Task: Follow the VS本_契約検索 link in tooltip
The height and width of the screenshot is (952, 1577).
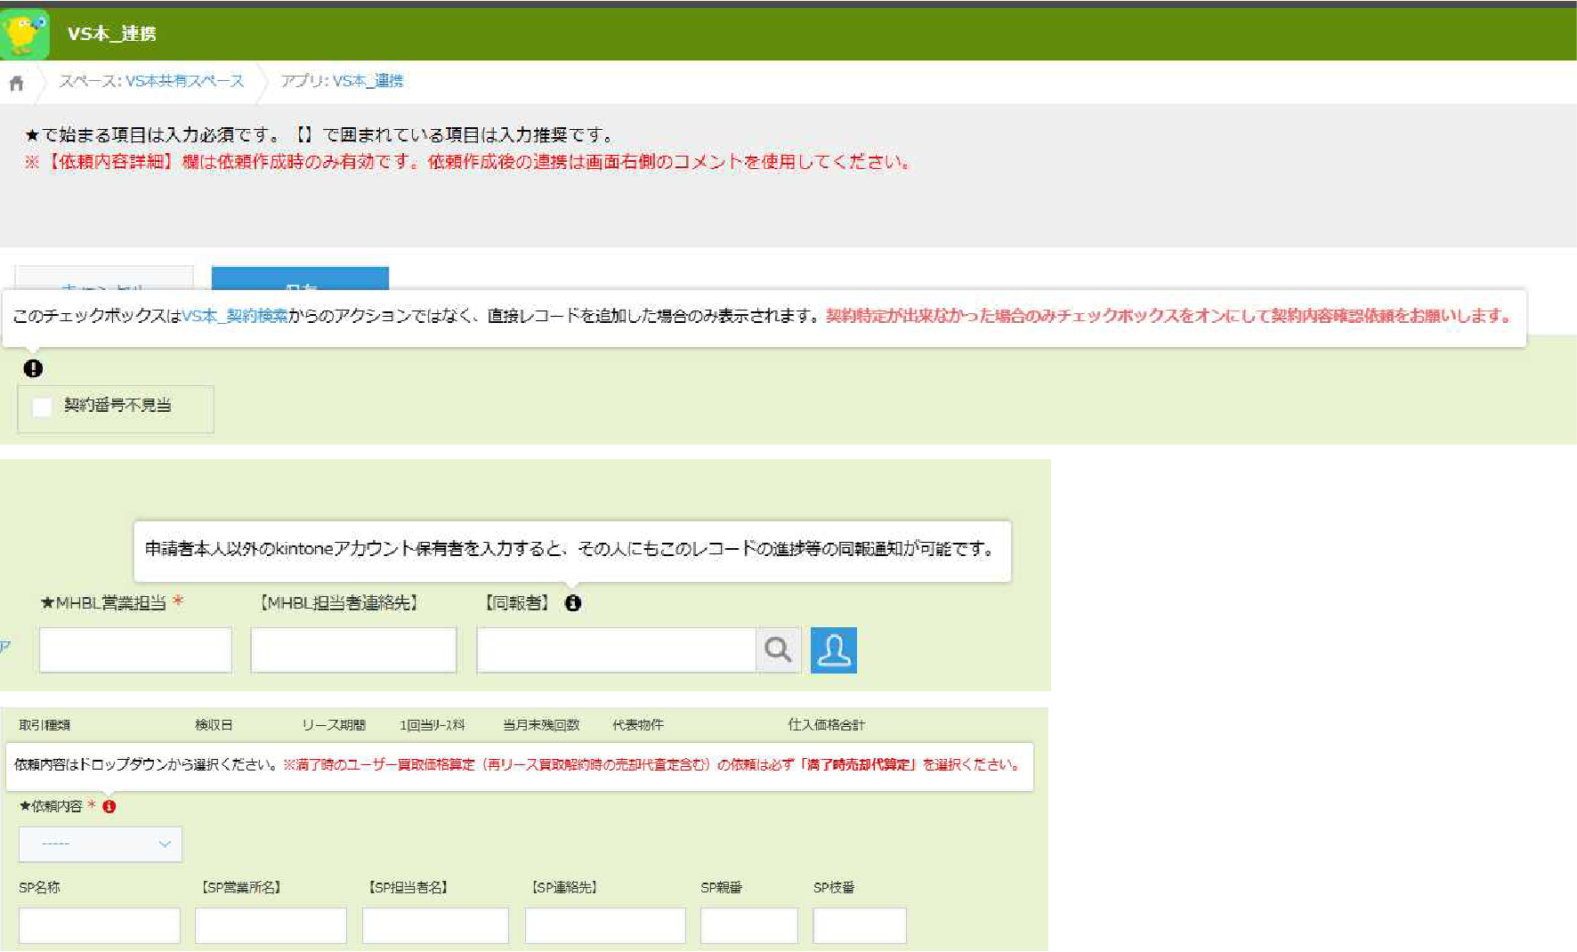Action: [x=235, y=316]
